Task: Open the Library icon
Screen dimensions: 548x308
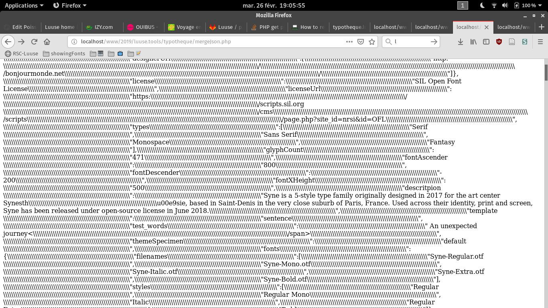Action: [x=473, y=42]
